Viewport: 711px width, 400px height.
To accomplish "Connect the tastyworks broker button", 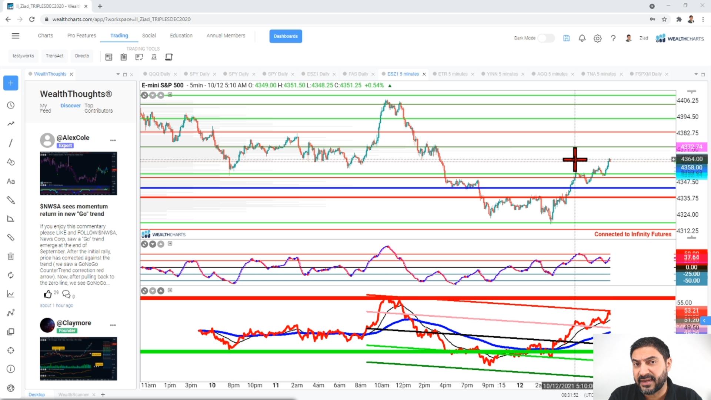I will click(x=23, y=56).
